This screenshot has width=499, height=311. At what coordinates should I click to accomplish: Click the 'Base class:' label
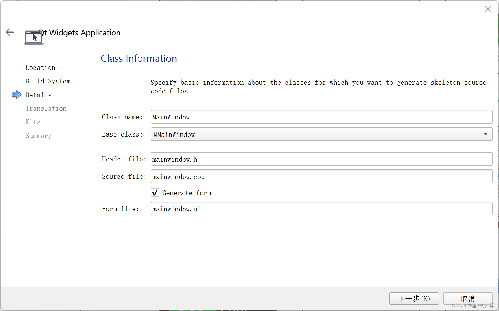pyautogui.click(x=122, y=134)
